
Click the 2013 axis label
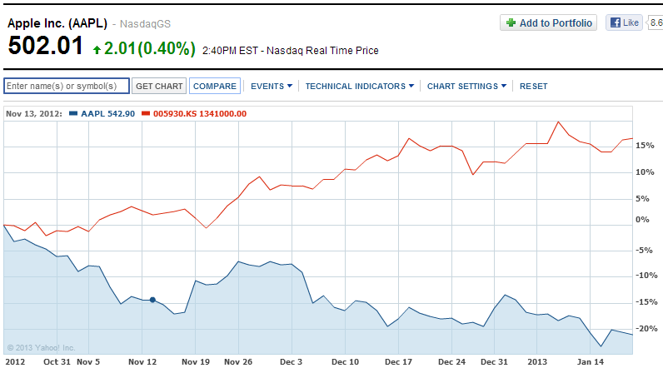coord(537,362)
